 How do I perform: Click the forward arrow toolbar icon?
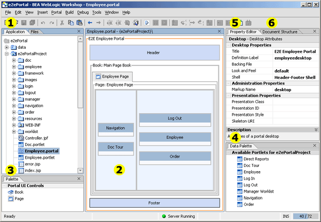[98, 23]
